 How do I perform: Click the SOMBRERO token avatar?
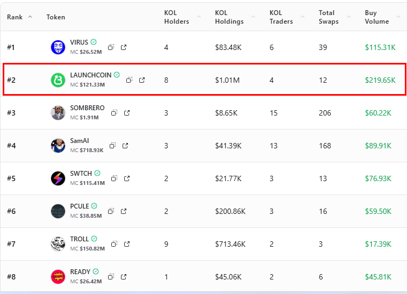pos(58,113)
